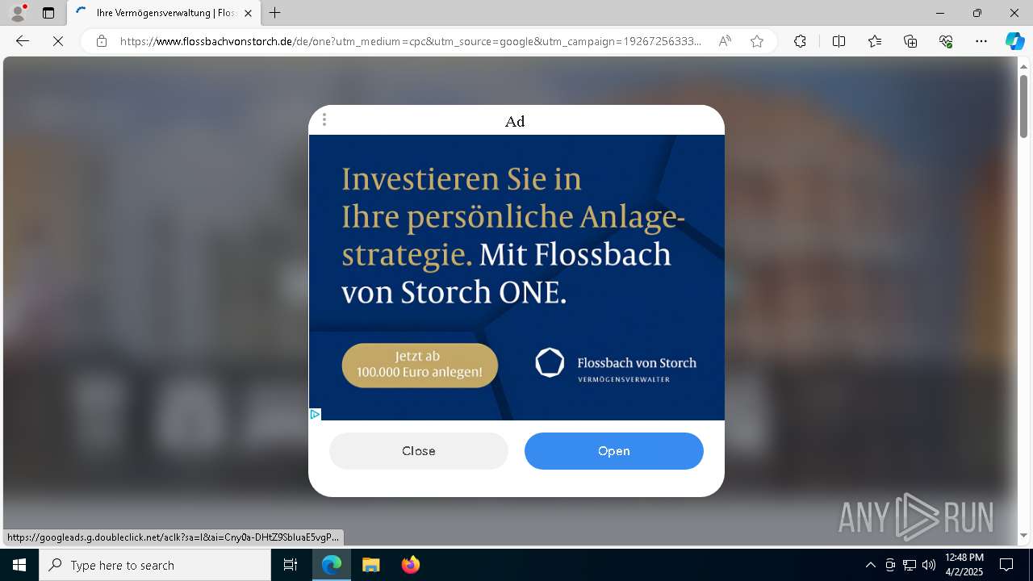Screen dimensions: 1033x581
Task: Open the advertised page
Action: 614,451
